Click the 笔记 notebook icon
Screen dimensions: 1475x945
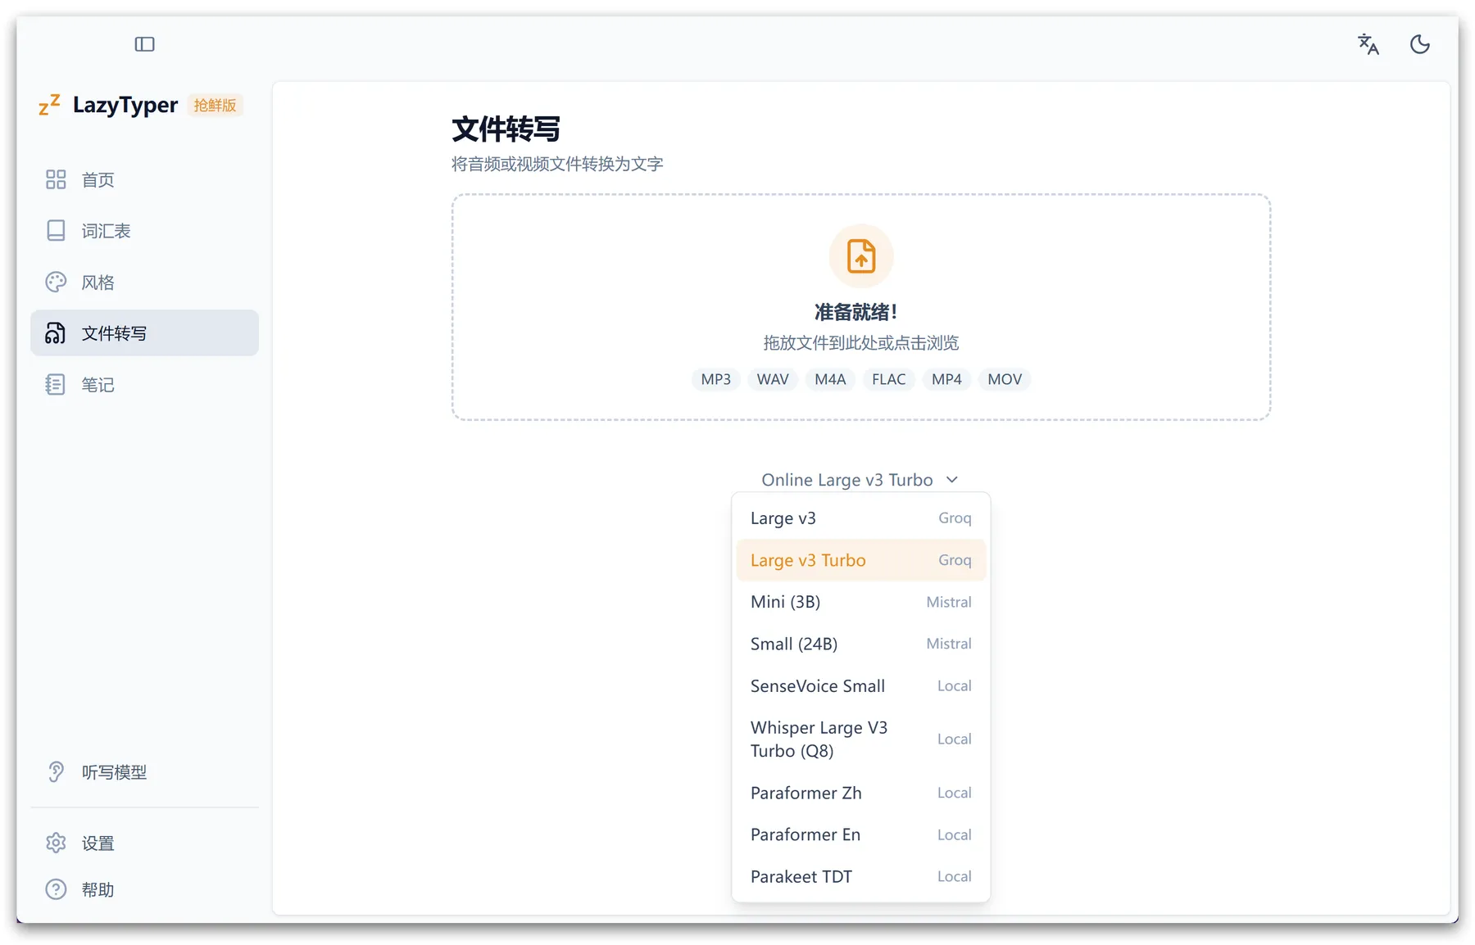coord(56,385)
